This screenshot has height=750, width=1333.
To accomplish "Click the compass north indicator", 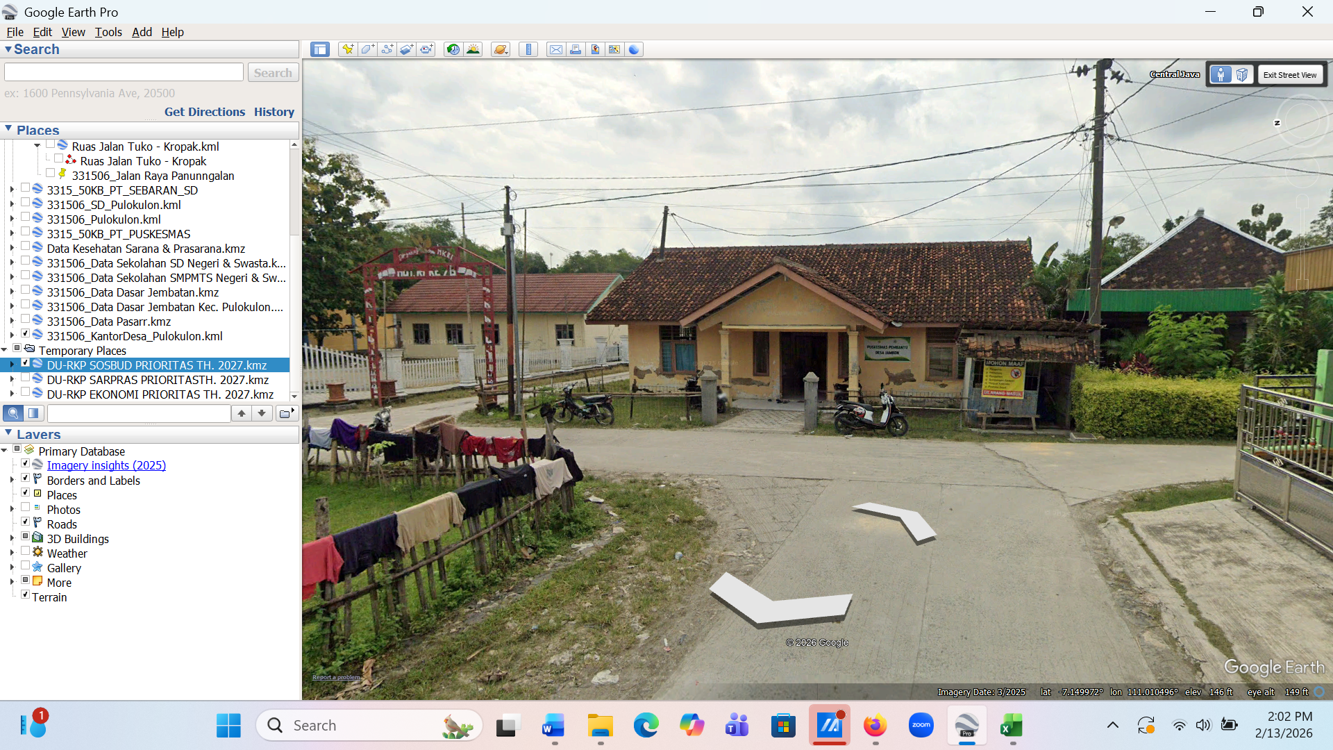I will pos(1277,123).
